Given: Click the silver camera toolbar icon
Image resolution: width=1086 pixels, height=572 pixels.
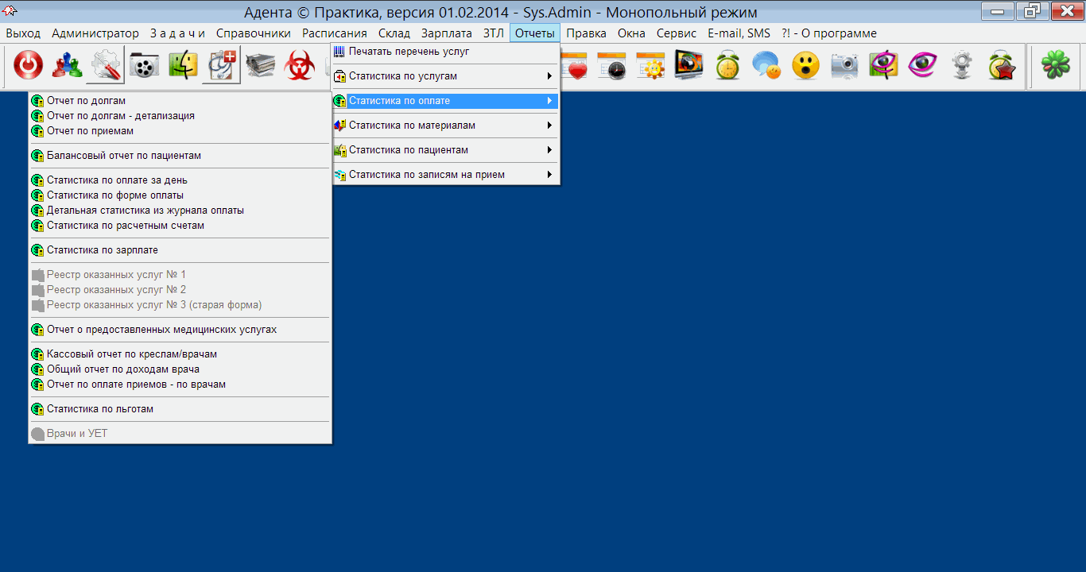Looking at the screenshot, I should click(844, 65).
